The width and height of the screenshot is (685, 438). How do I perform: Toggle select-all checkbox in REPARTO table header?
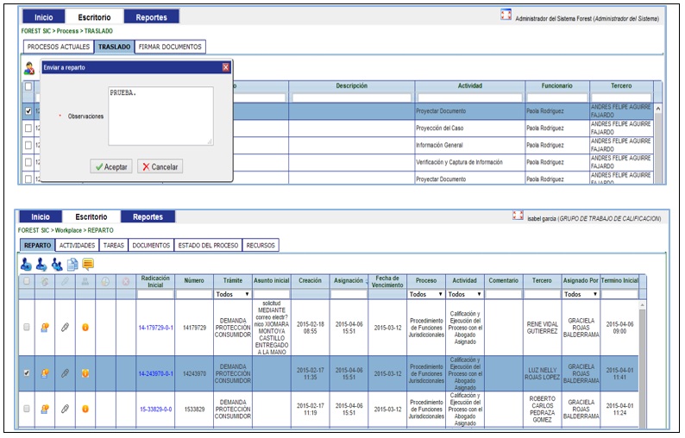(27, 281)
